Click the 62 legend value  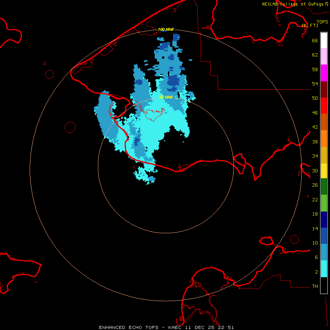(315, 55)
